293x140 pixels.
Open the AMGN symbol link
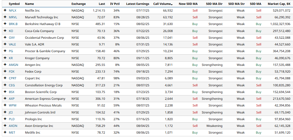[13, 65]
